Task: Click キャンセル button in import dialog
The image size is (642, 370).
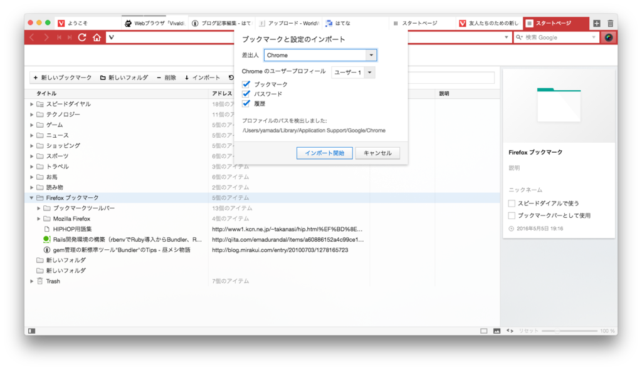Action: 377,153
